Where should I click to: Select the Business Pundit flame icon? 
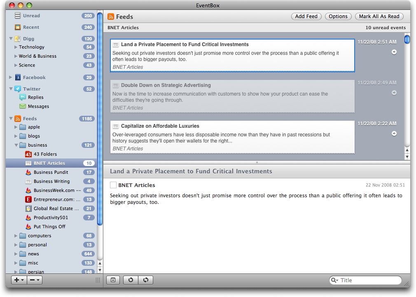(28, 172)
